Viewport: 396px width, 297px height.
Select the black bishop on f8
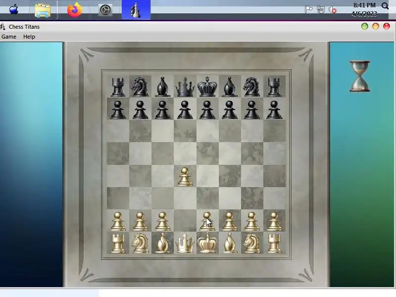229,87
